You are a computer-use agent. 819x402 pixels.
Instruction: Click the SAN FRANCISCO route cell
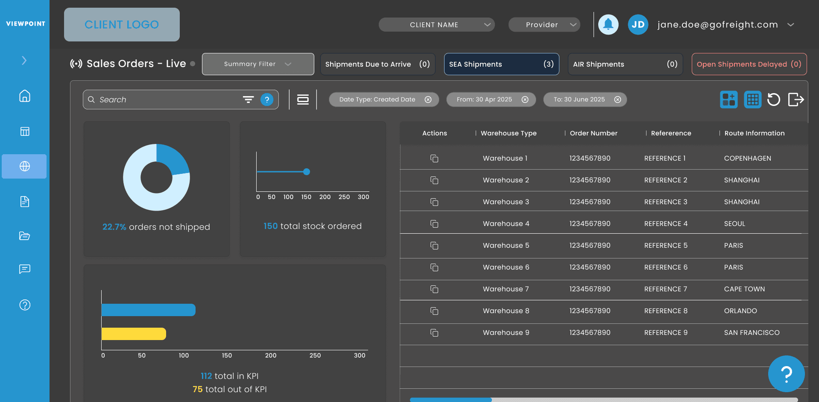coord(752,333)
